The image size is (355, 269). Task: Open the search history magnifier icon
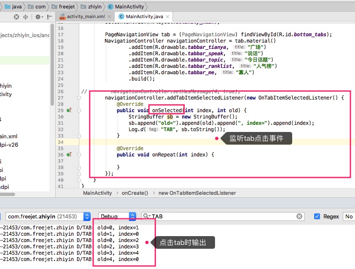147,216
